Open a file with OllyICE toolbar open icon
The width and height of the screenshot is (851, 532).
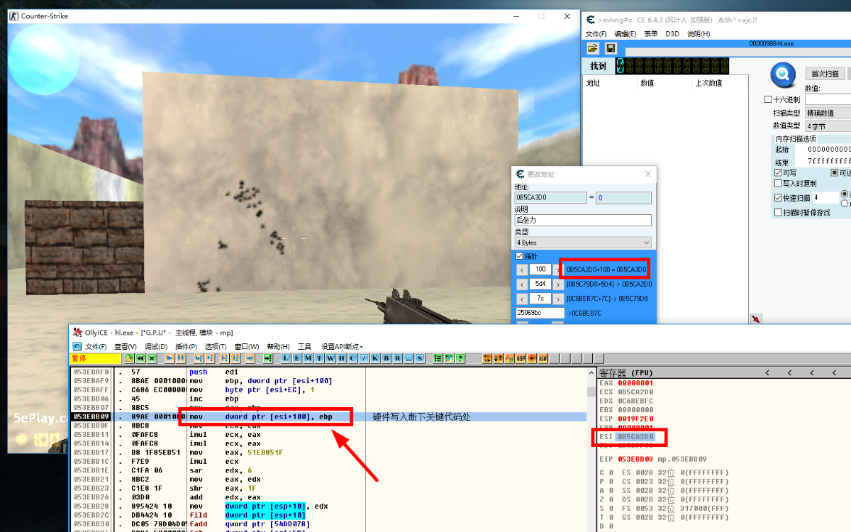click(130, 358)
